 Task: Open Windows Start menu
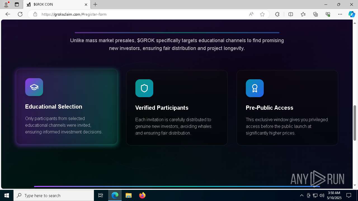pyautogui.click(x=7, y=195)
